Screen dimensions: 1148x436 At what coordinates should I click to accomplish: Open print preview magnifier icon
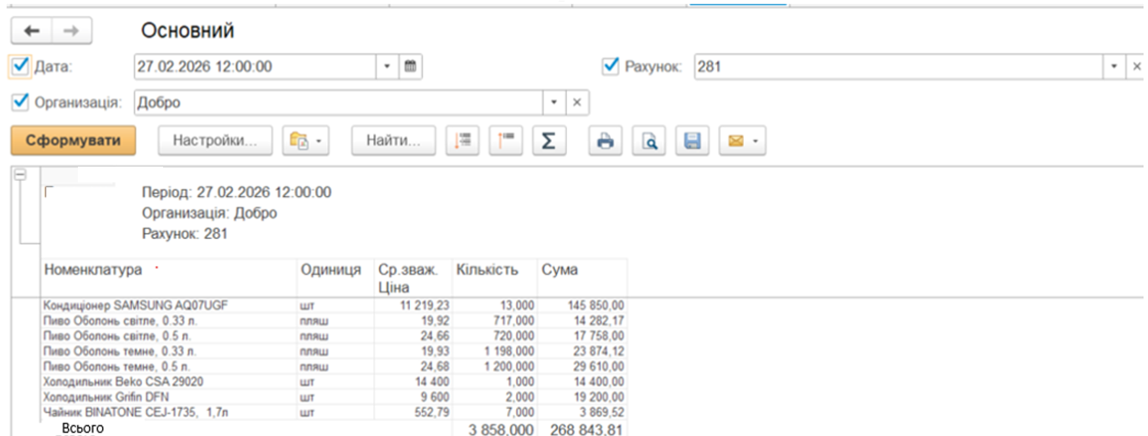[648, 141]
